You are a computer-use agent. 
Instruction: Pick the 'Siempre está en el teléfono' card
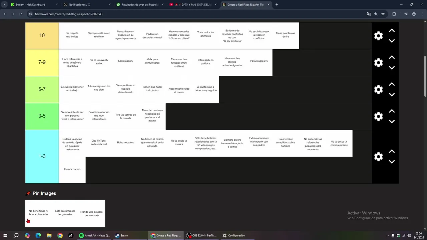pos(99,36)
